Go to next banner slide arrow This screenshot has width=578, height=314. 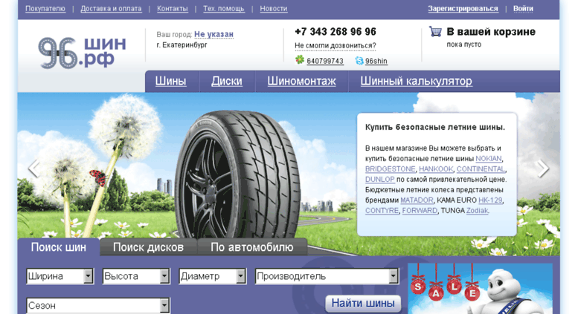click(x=543, y=169)
